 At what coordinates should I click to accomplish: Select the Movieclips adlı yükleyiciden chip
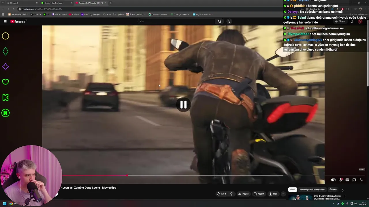click(312, 189)
